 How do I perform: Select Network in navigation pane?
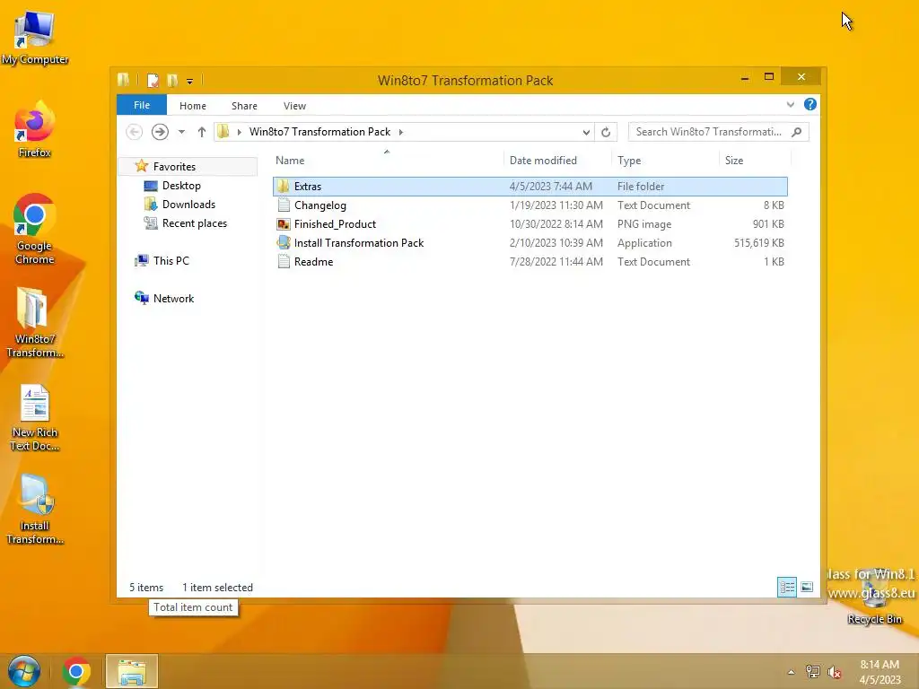173,298
